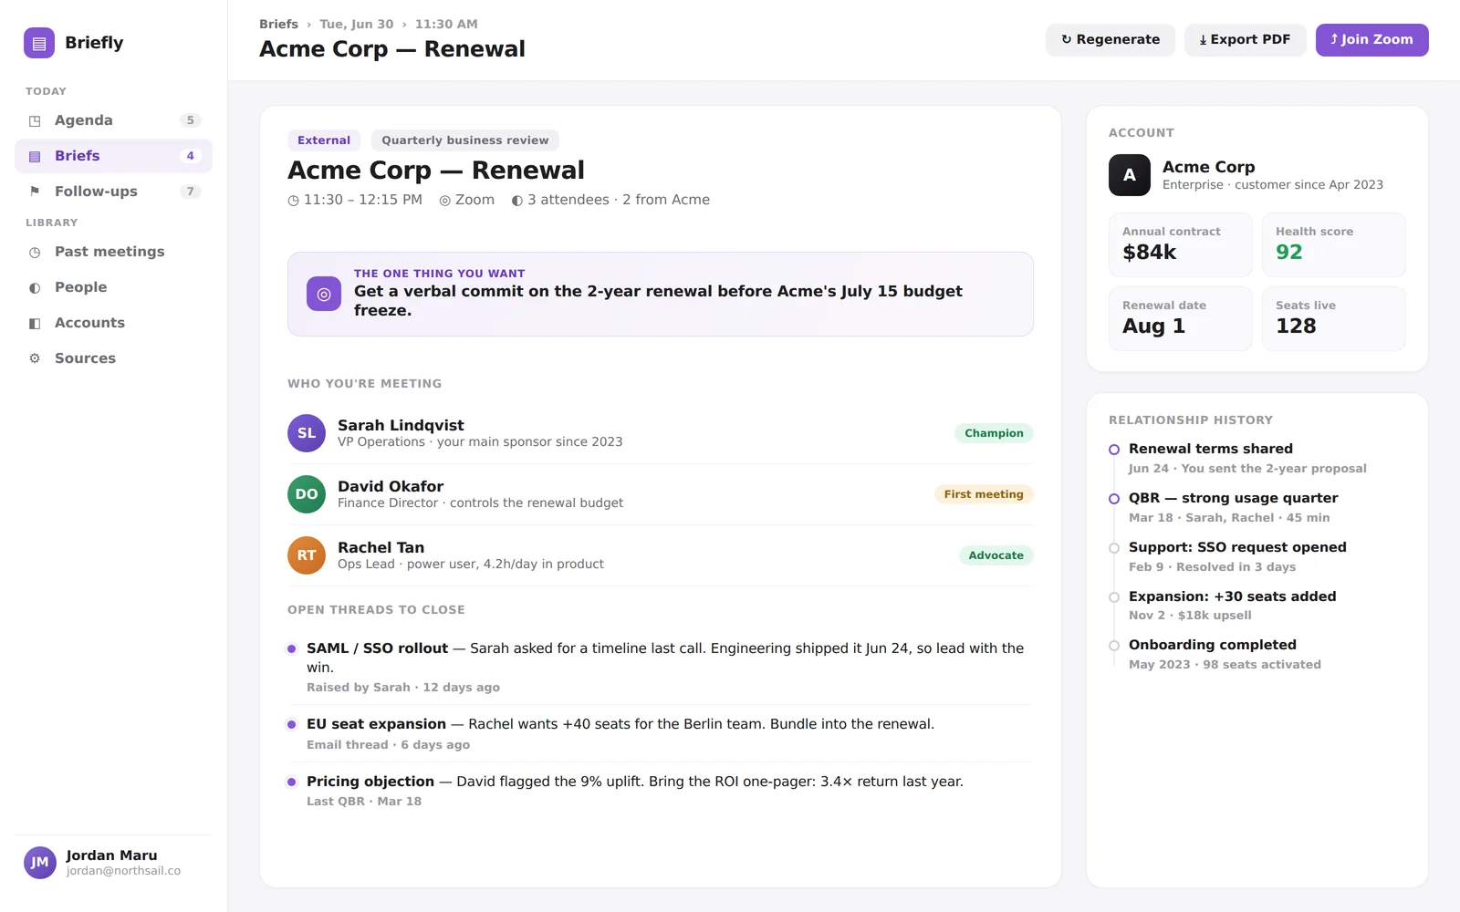This screenshot has width=1460, height=912.
Task: Click Jordan Maru's JM avatar
Action: [x=40, y=863]
